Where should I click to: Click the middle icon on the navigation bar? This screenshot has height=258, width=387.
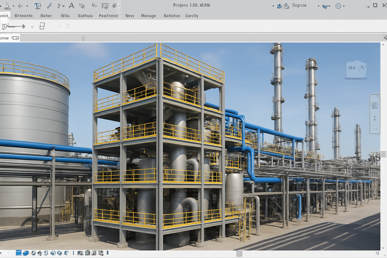375,118
